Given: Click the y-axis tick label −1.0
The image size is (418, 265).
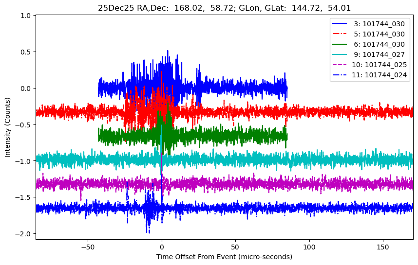Looking at the screenshot, I should click(23, 161).
